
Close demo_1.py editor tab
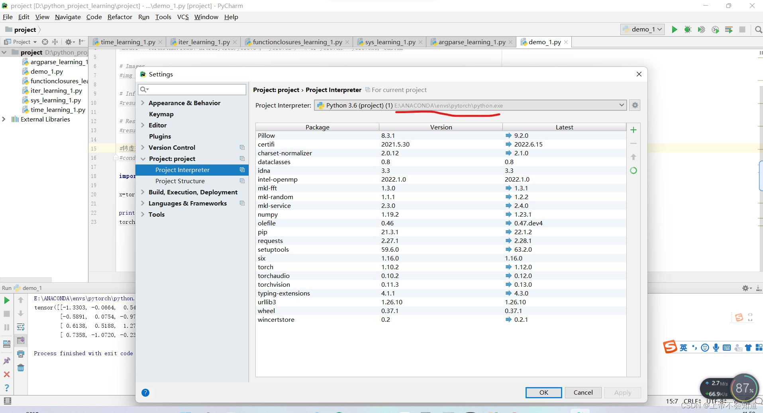[x=566, y=42]
